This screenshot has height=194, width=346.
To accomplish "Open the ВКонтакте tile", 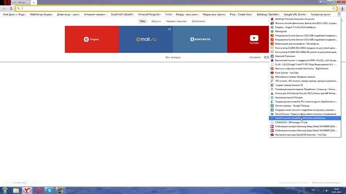I will (200, 39).
